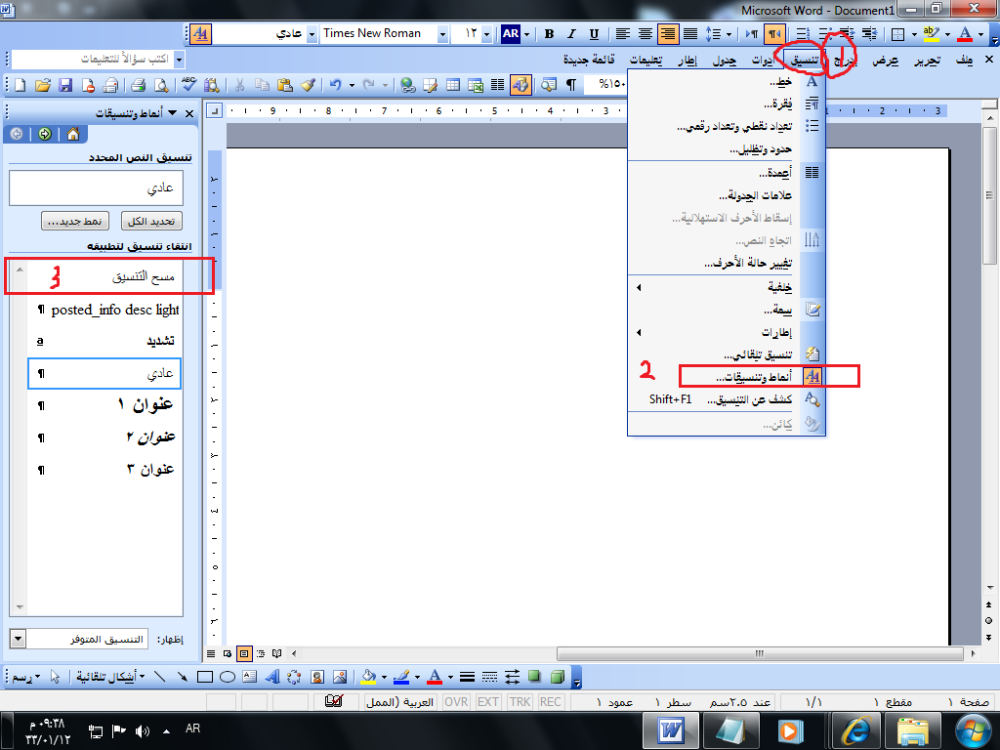
Task: Toggle TRK track changes in the status bar
Action: coord(520,702)
